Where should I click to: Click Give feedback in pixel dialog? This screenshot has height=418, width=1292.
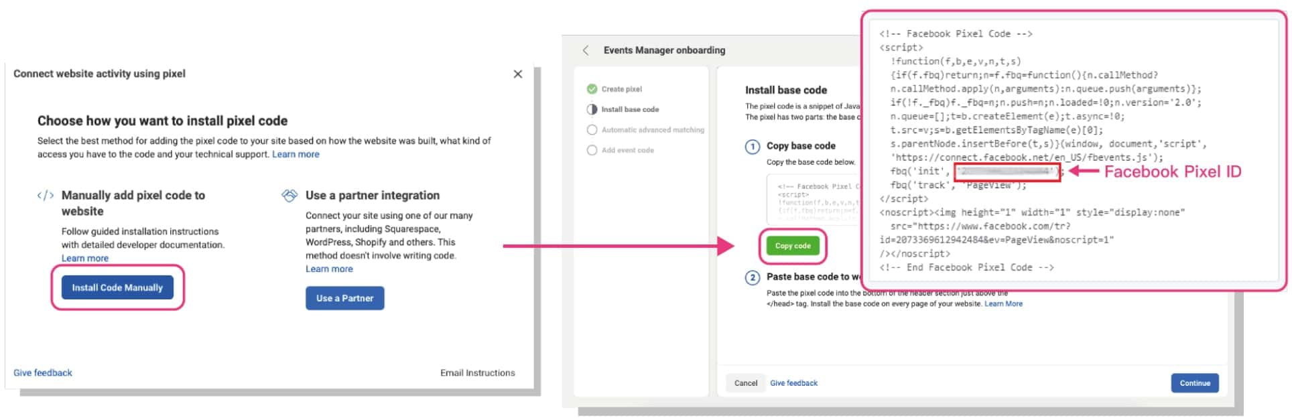pos(43,372)
